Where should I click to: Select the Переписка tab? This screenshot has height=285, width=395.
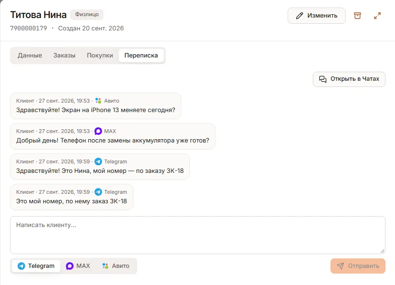141,56
